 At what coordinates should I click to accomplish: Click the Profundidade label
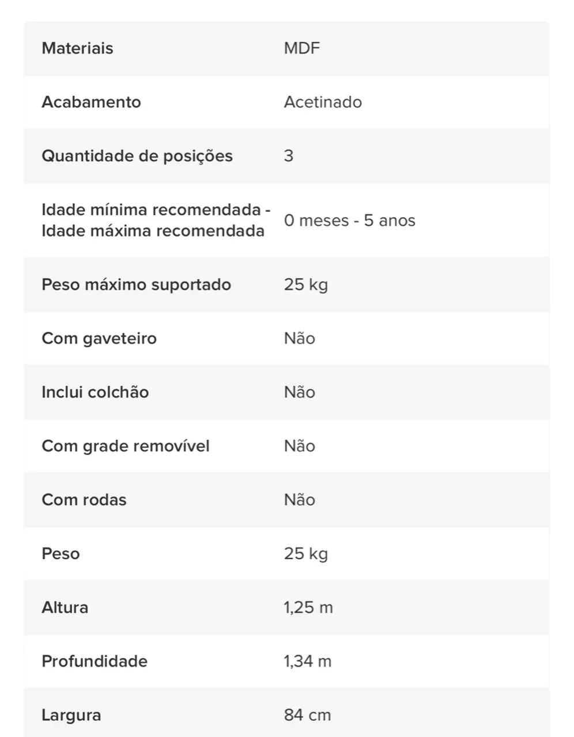[x=94, y=661]
